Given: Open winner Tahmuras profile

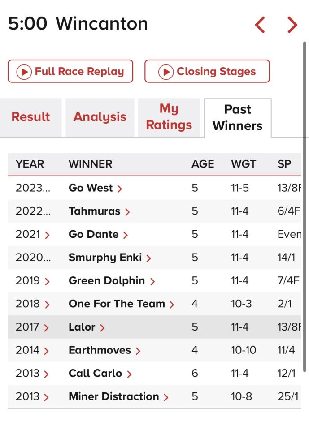Looking at the screenshot, I should tap(94, 211).
